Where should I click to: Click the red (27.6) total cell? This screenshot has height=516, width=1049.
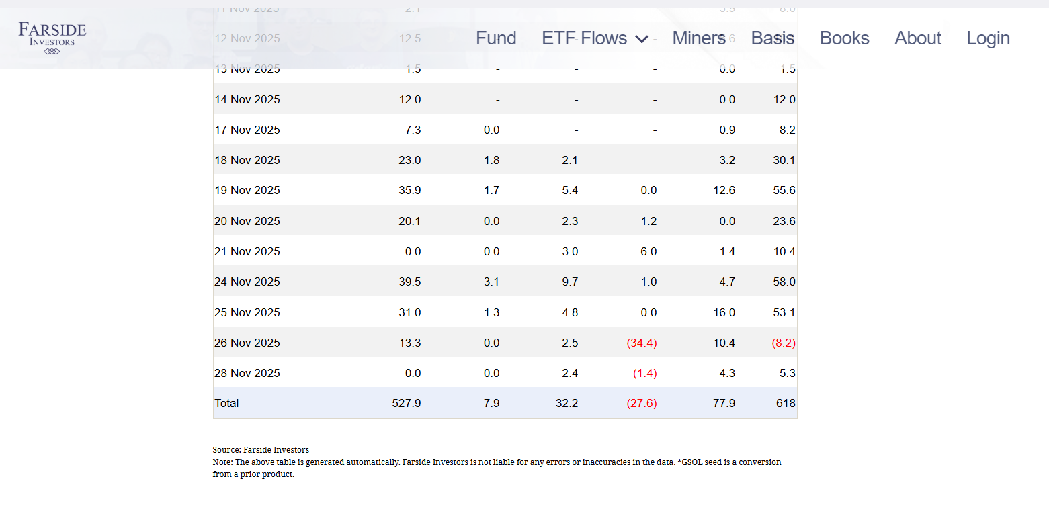tap(641, 403)
